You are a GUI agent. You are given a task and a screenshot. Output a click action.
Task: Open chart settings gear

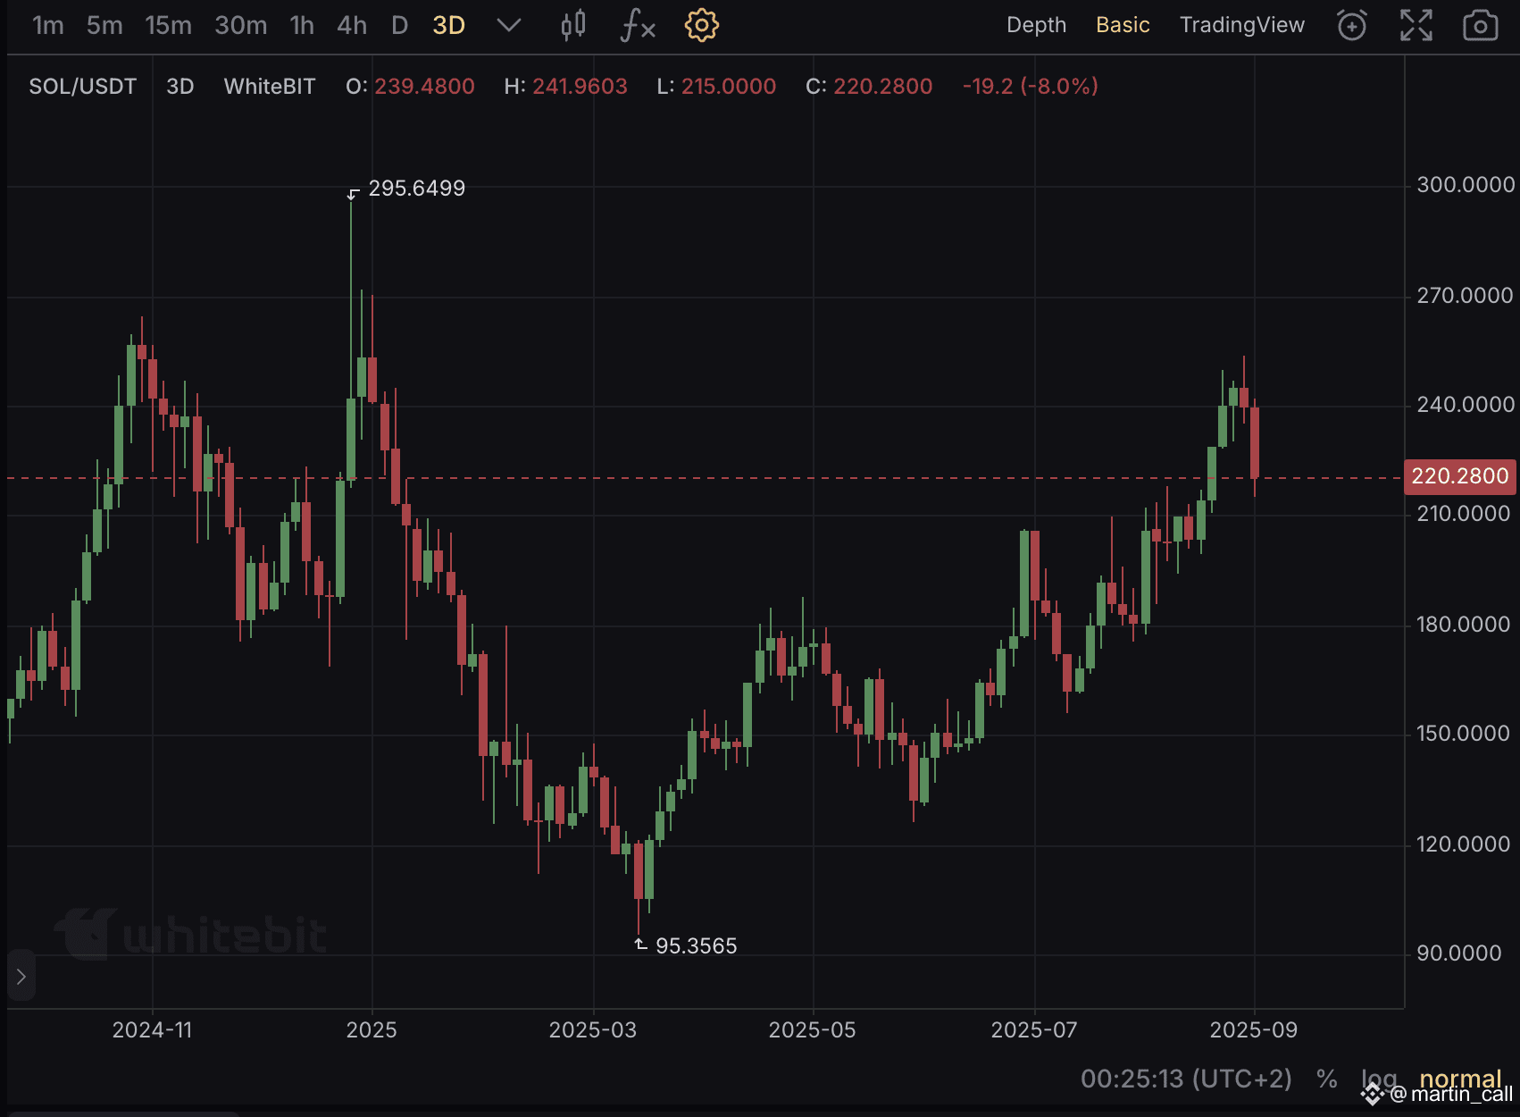(x=701, y=25)
